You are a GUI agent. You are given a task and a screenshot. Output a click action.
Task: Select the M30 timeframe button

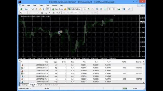tap(76, 13)
